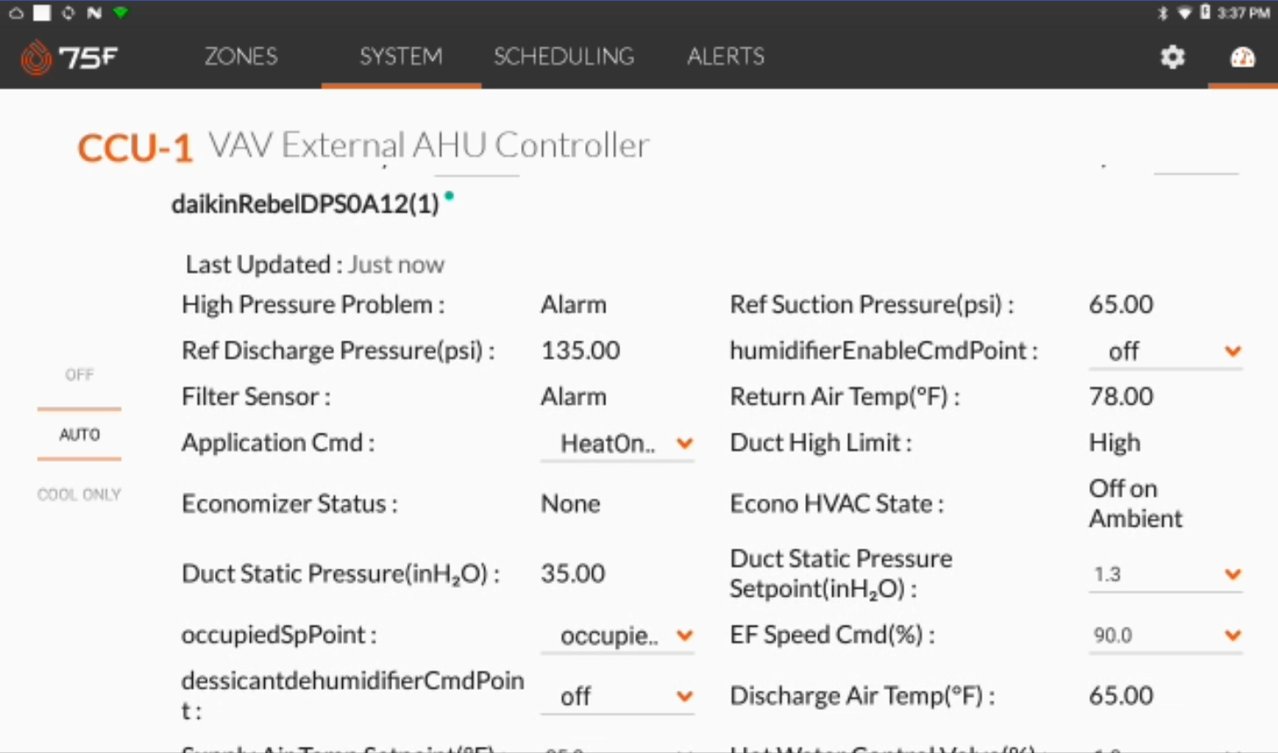
Task: Select the AUTO system mode
Action: (79, 434)
